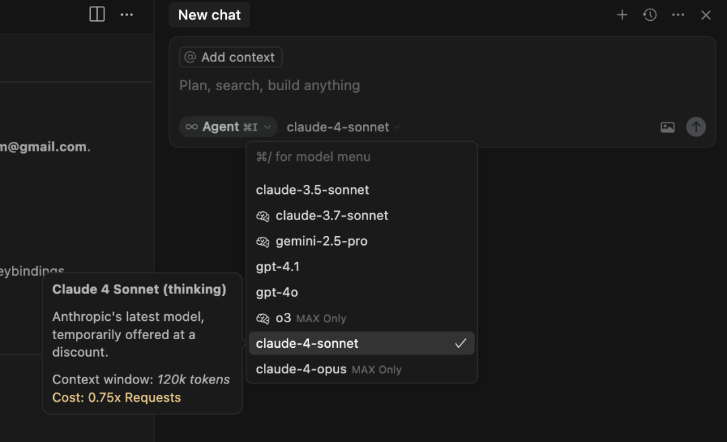Start a new chat with plus icon
727x442 pixels.
[x=622, y=15]
